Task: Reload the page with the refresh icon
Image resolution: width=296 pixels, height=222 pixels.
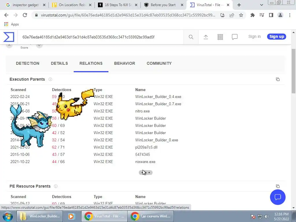Action: tap(25, 15)
